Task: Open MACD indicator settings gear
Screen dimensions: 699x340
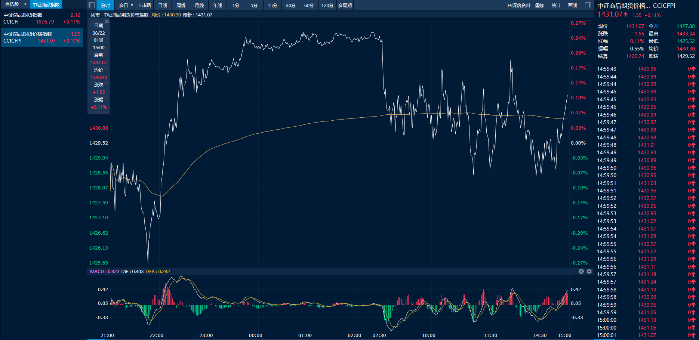Action: tap(589, 271)
